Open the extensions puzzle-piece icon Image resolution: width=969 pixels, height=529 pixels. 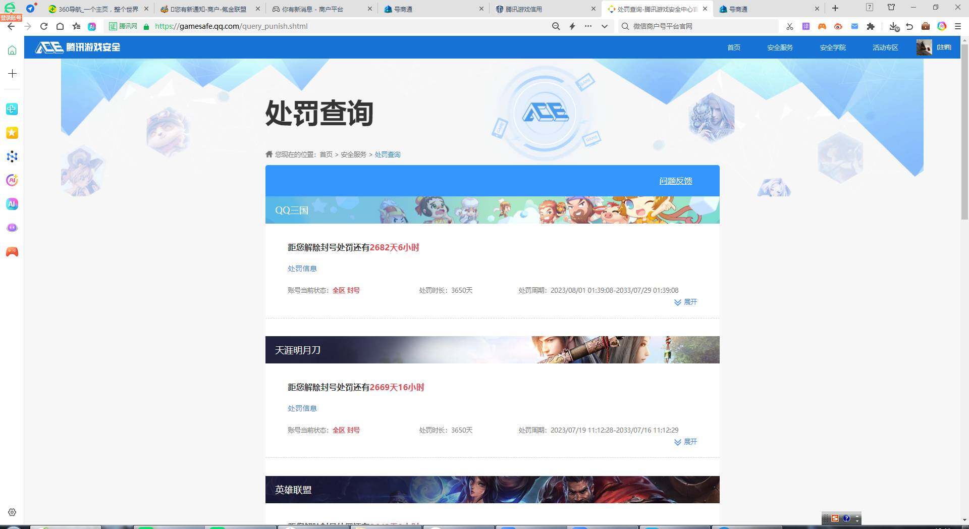(x=872, y=26)
